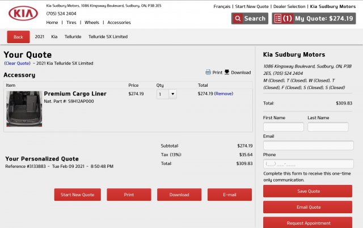
Task: Click the $309.83 total in dealer panel
Action: click(x=344, y=103)
